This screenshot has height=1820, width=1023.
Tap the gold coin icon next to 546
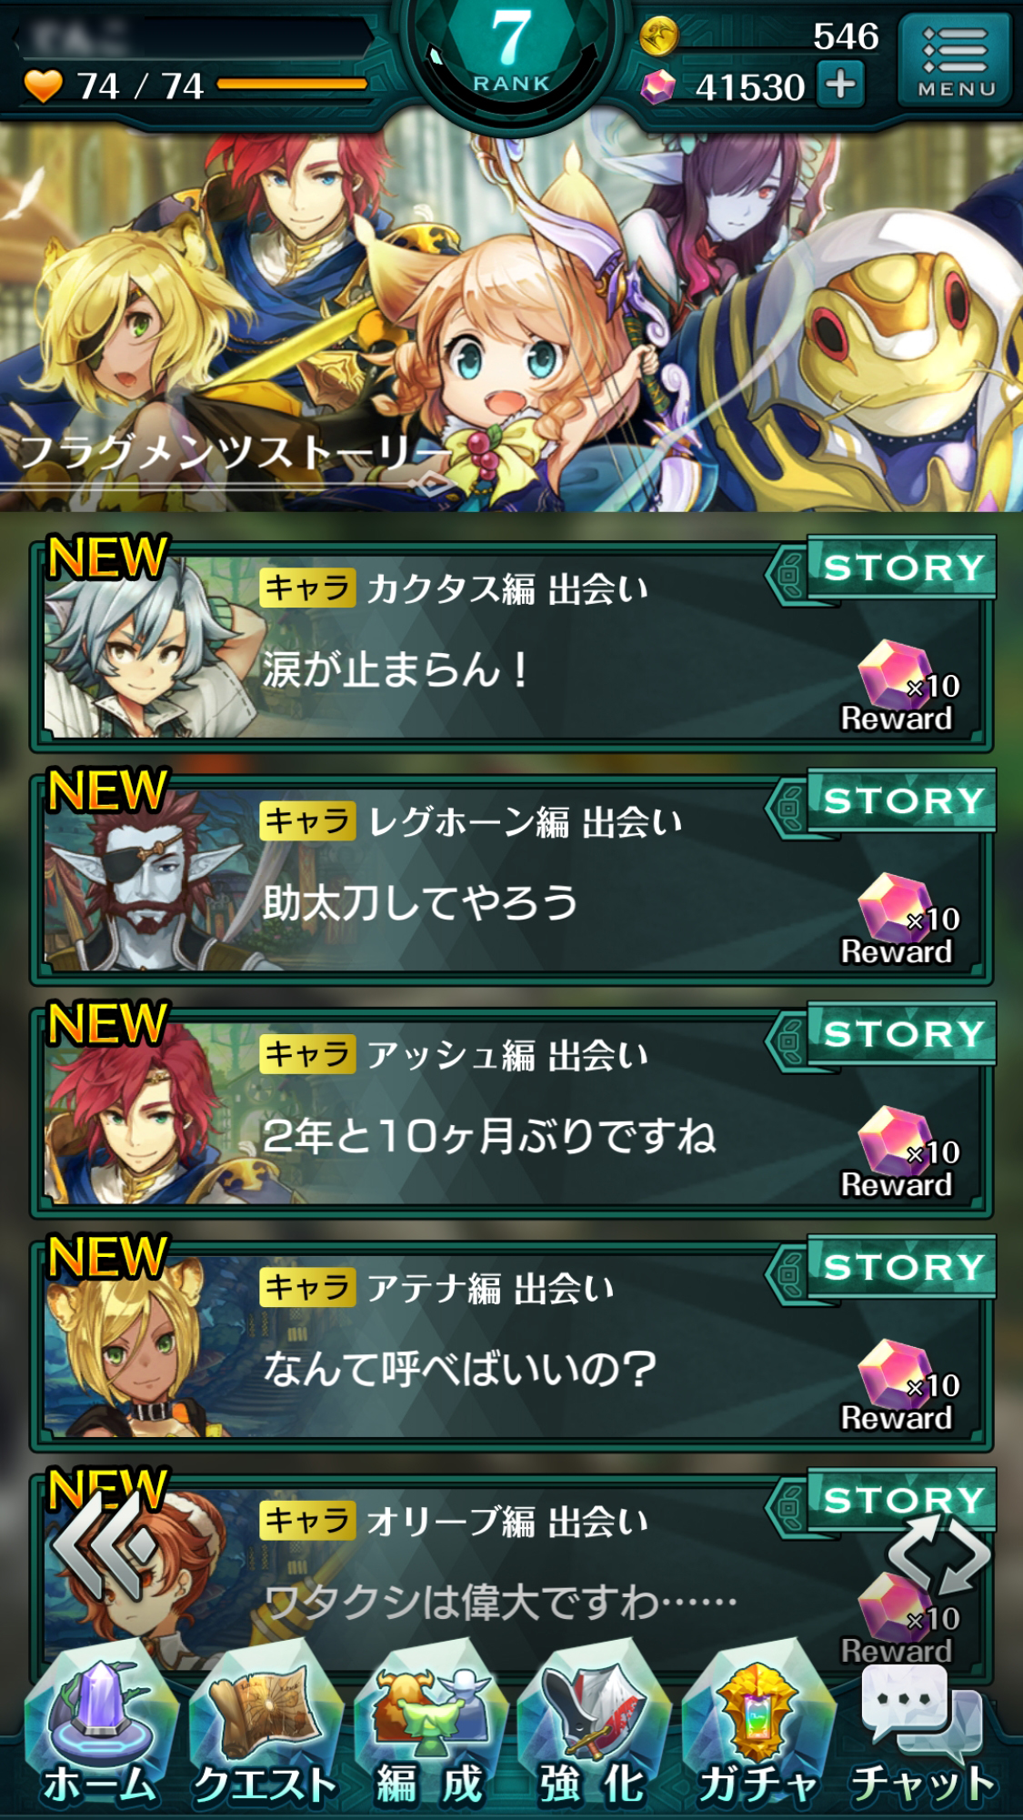point(659,36)
